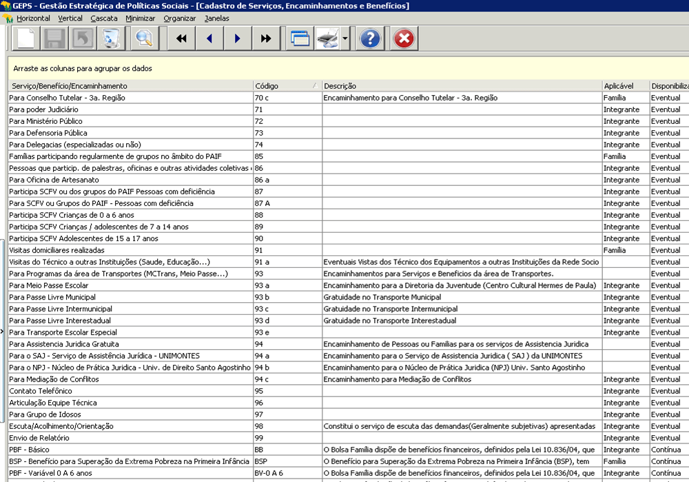Select 'Para Delegacias (especializadas ou não)' row
689x482 pixels.
click(349, 145)
